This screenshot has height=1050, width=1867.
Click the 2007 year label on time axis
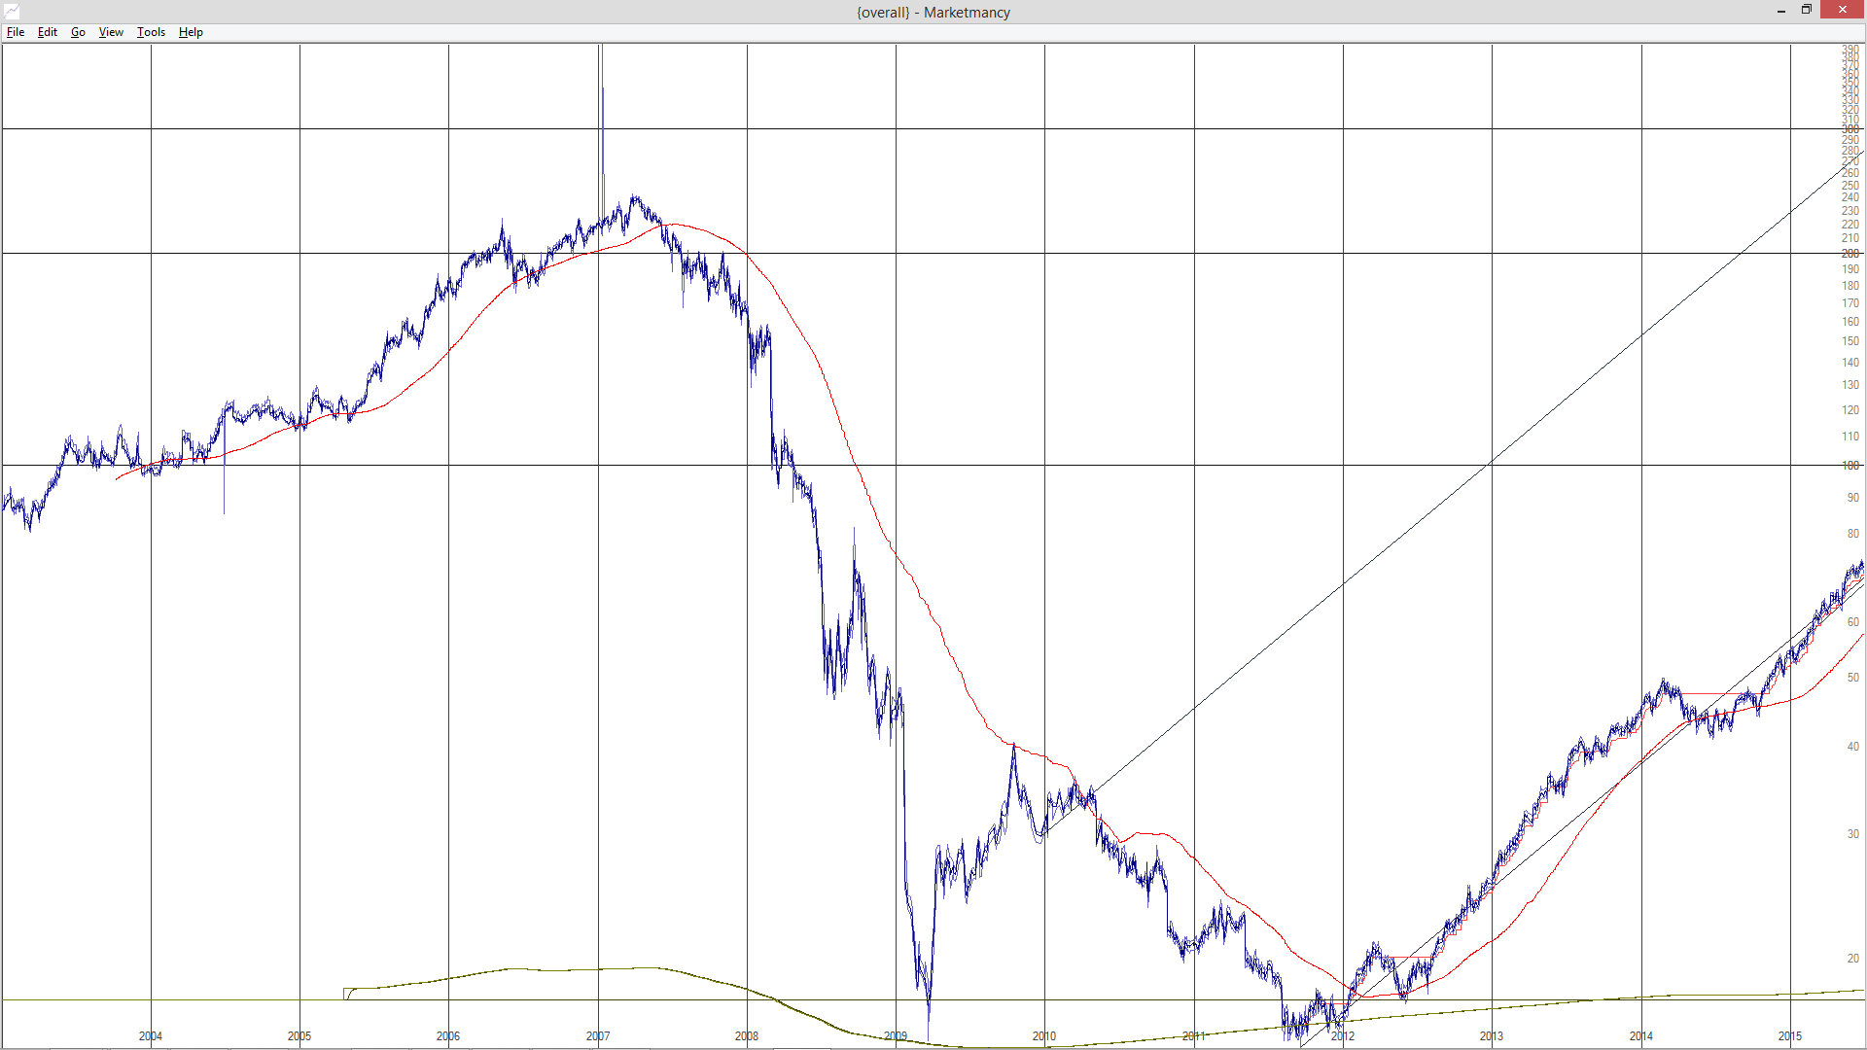coord(598,1036)
